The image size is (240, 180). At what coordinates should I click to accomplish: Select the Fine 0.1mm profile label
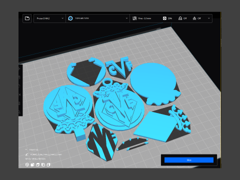144,18
